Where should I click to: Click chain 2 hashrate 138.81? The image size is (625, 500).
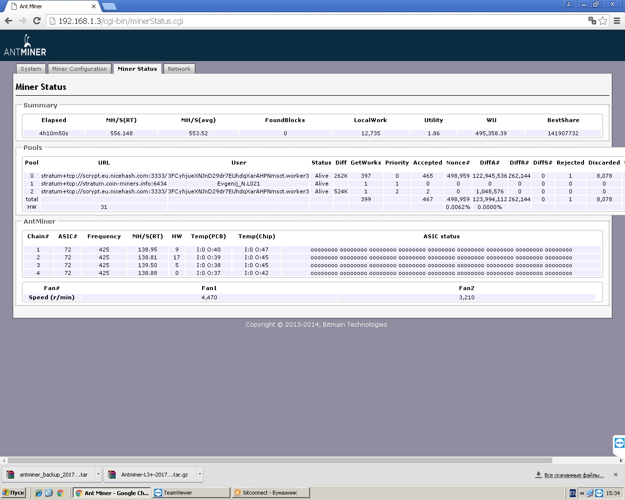coord(147,257)
